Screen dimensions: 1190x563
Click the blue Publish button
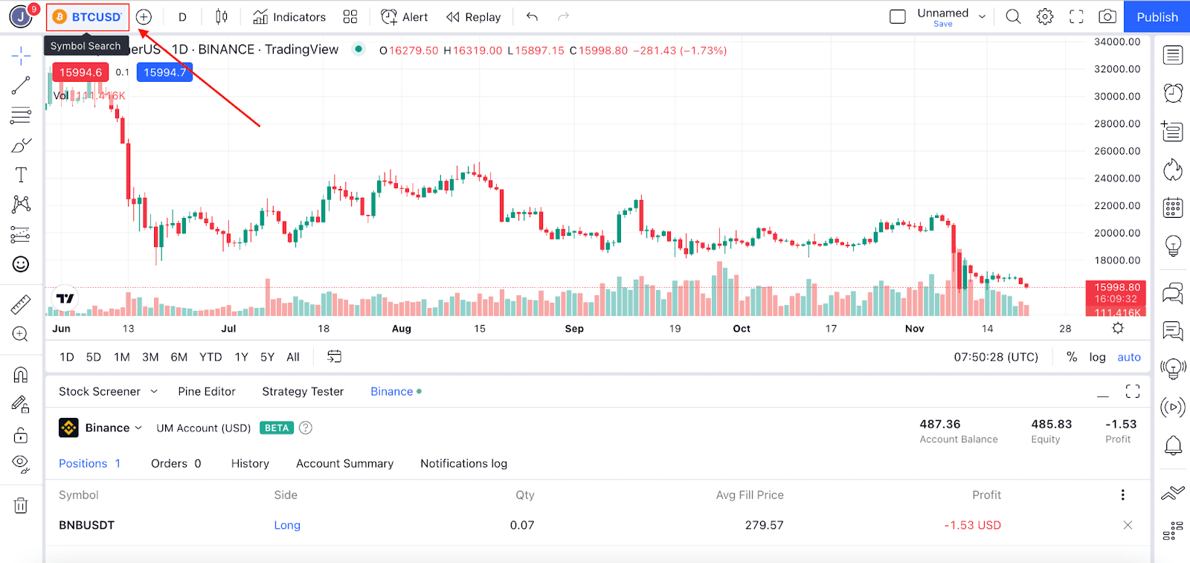point(1157,16)
